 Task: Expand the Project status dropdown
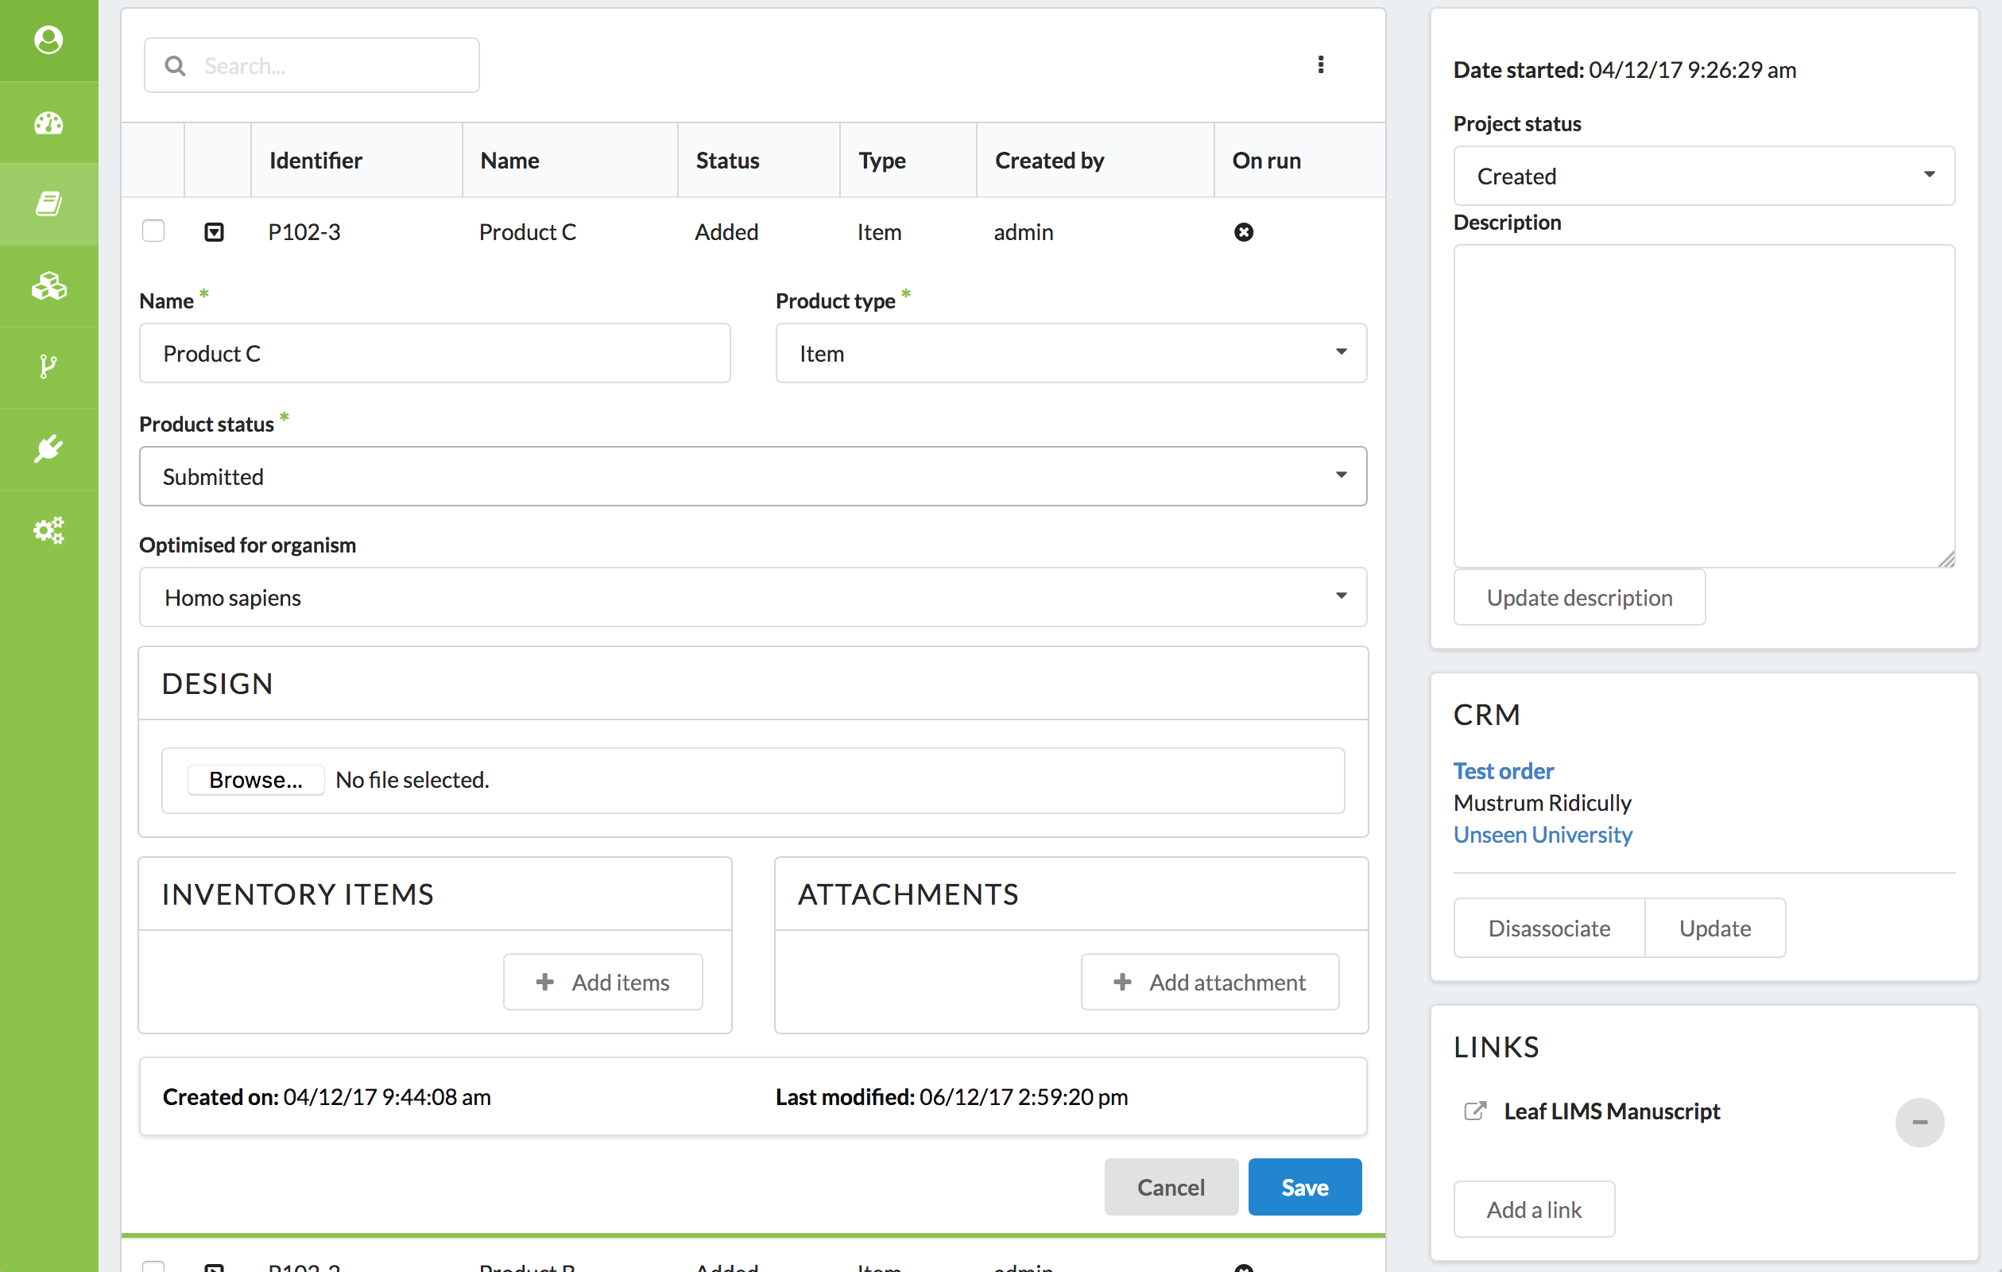[1702, 176]
